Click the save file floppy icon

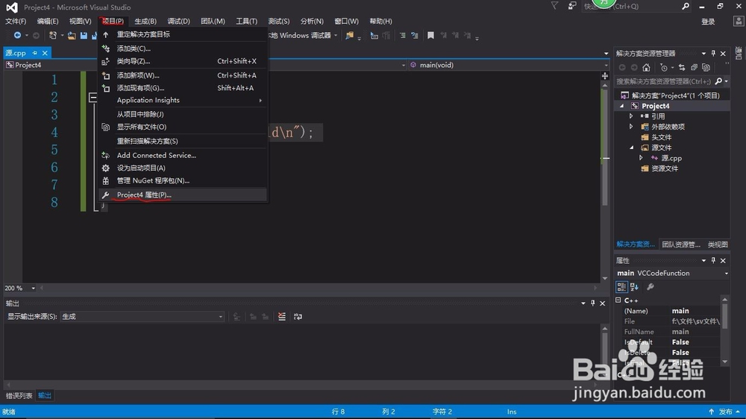84,36
